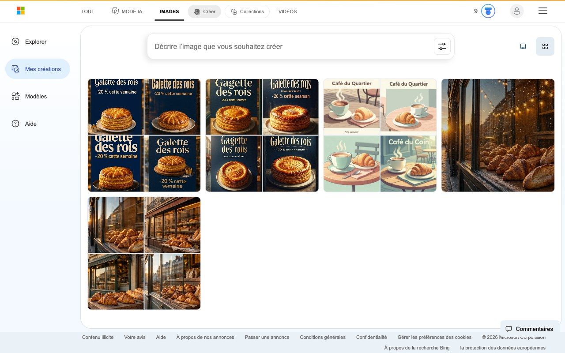Select the IMAGES tab
Image resolution: width=565 pixels, height=353 pixels.
tap(169, 11)
